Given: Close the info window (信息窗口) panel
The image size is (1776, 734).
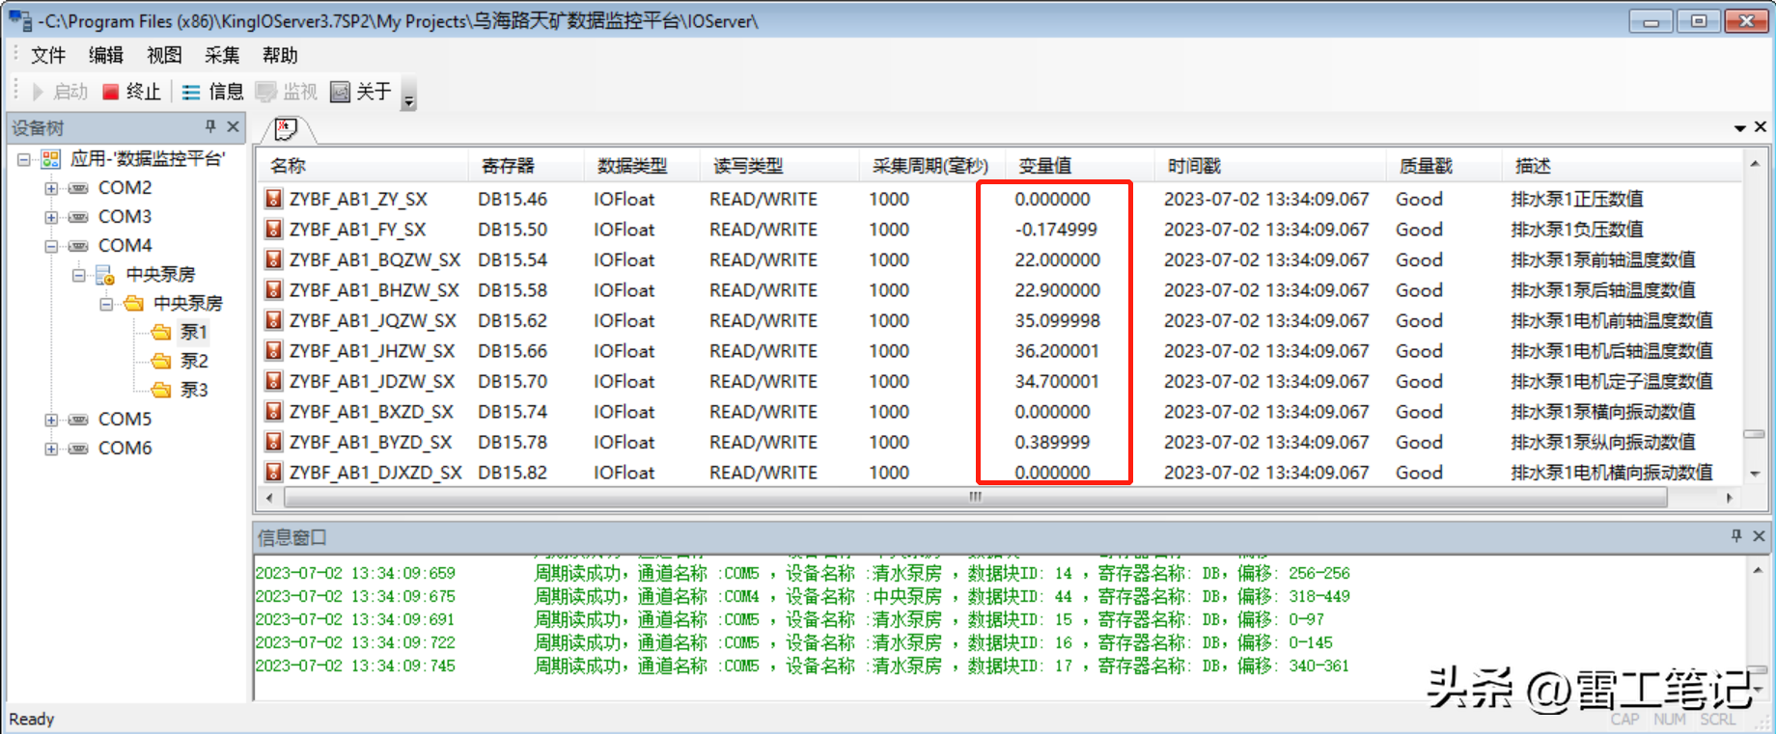Looking at the screenshot, I should (x=1759, y=535).
